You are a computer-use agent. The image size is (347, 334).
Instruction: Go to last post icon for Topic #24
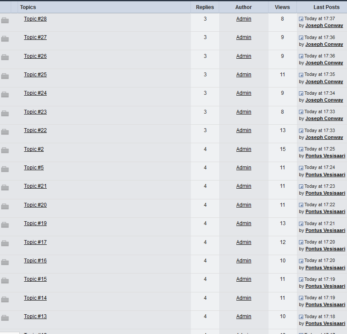pos(301,93)
